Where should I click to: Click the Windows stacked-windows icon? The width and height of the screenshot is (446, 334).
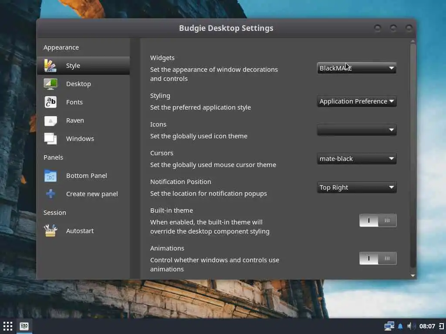point(51,139)
